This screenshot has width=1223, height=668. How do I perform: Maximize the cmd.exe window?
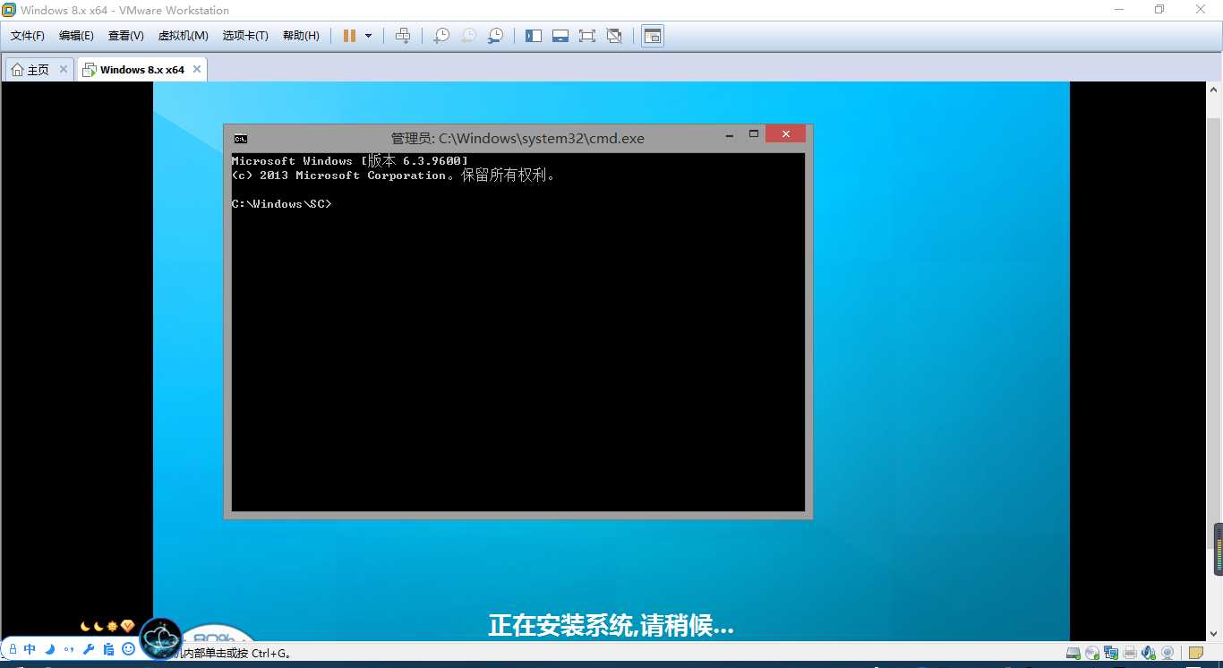click(754, 134)
